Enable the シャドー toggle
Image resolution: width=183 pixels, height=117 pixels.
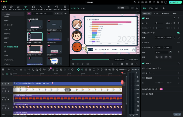coord(144,73)
